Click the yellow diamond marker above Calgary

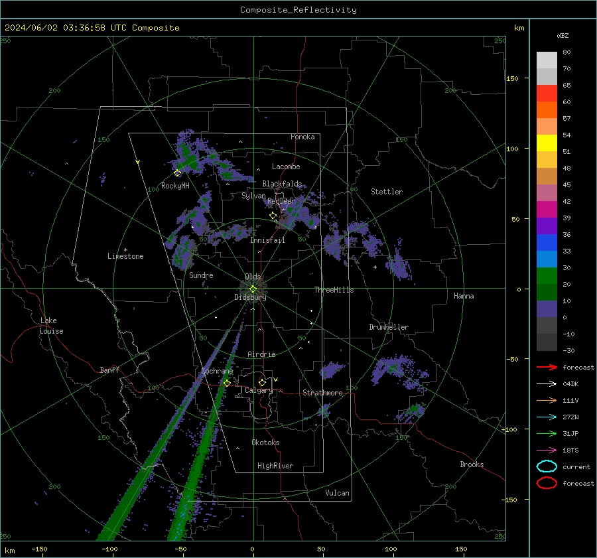(x=262, y=382)
